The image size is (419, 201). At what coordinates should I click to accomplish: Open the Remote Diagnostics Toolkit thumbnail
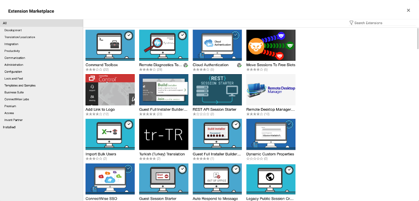tap(164, 45)
